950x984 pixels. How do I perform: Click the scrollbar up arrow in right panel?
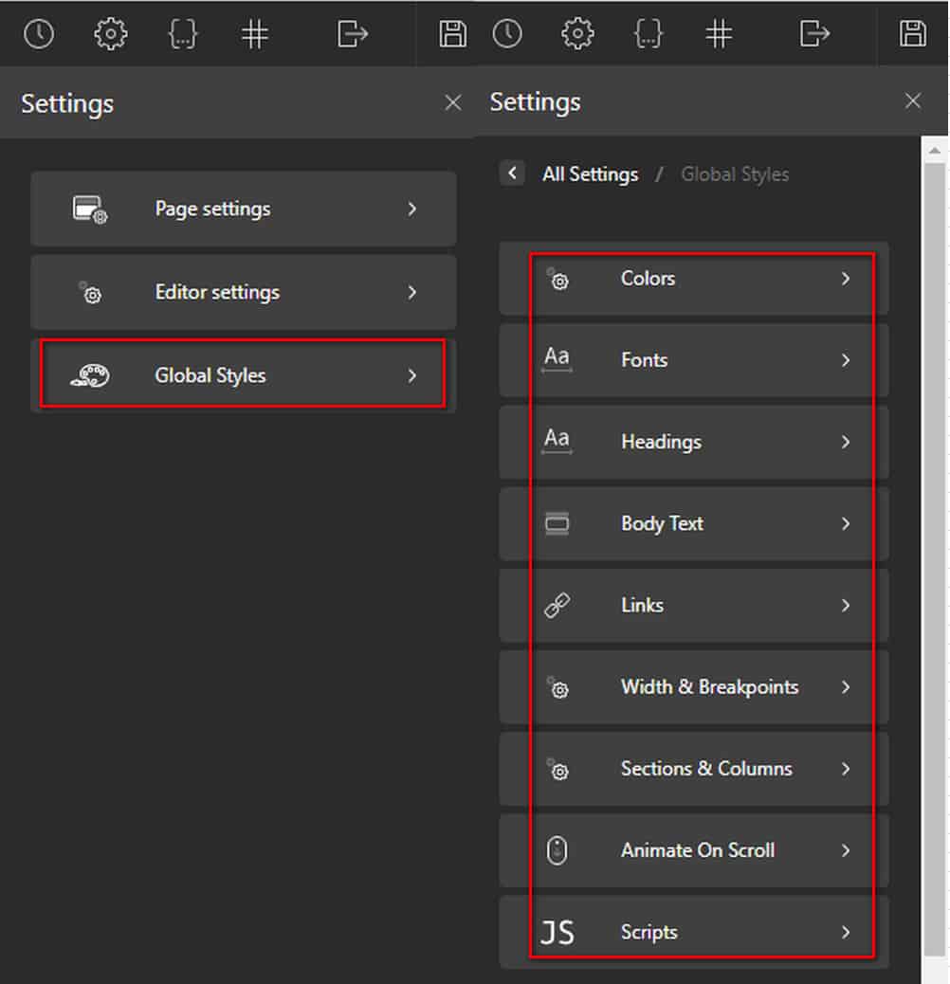(934, 150)
